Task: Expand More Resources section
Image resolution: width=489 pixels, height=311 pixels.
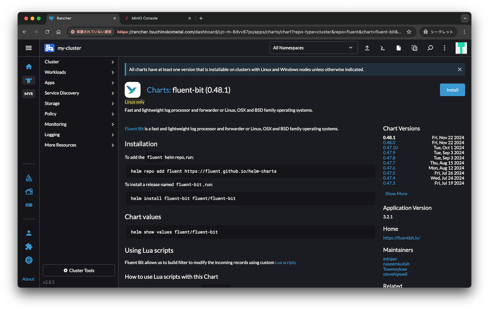Action: click(x=79, y=145)
